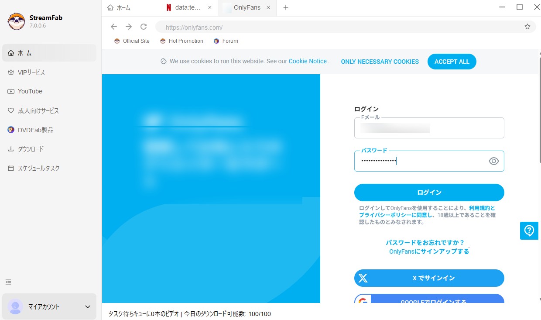Navigate back with the browser arrow
The height and width of the screenshot is (320, 541).
coord(114,27)
